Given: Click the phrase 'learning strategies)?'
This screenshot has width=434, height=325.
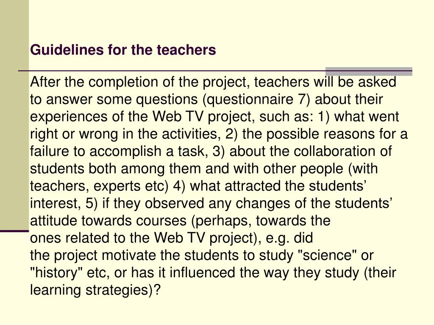Looking at the screenshot, I should click(x=95, y=290).
